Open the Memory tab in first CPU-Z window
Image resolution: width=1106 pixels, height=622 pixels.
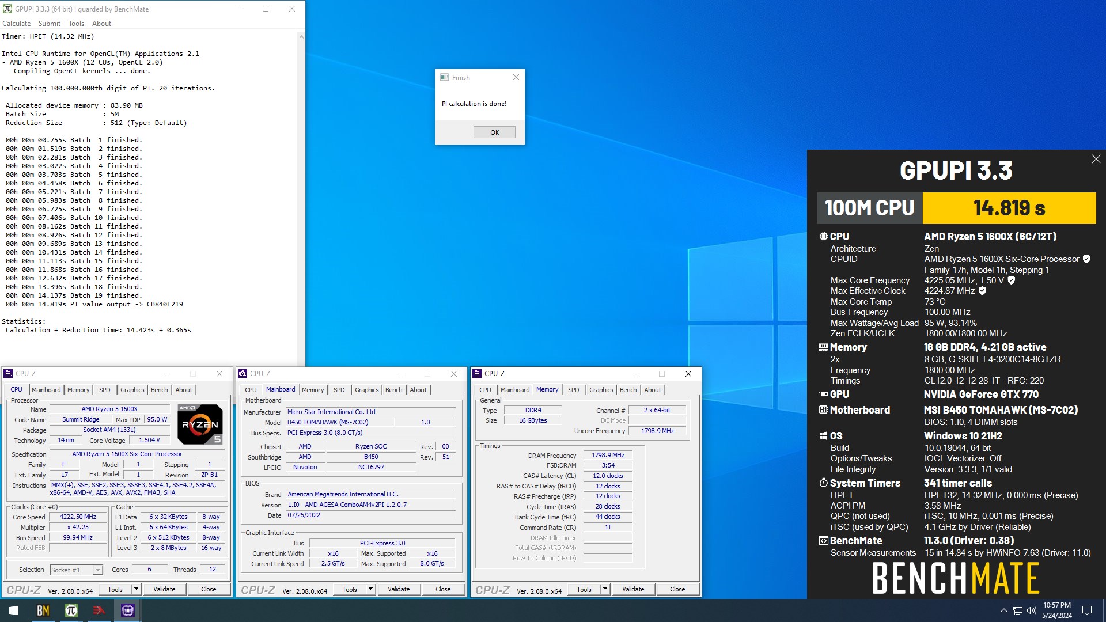coord(78,390)
